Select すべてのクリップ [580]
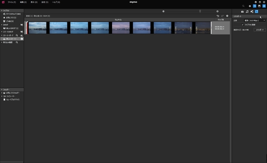267x163 pixels. click(13, 14)
